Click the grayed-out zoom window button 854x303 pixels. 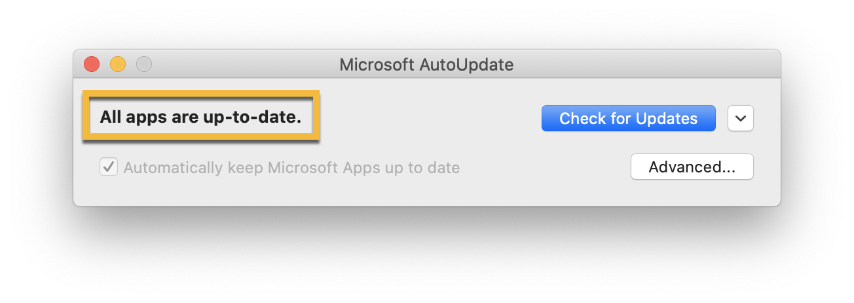144,64
